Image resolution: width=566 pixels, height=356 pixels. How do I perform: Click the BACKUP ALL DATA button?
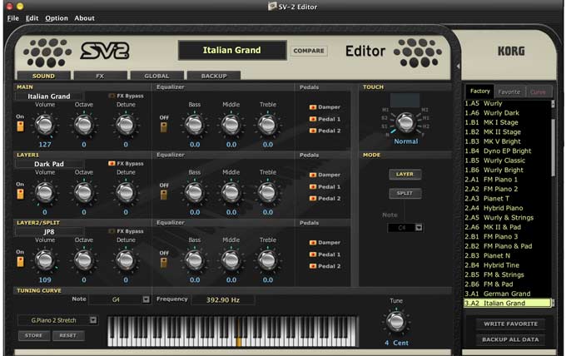[510, 339]
